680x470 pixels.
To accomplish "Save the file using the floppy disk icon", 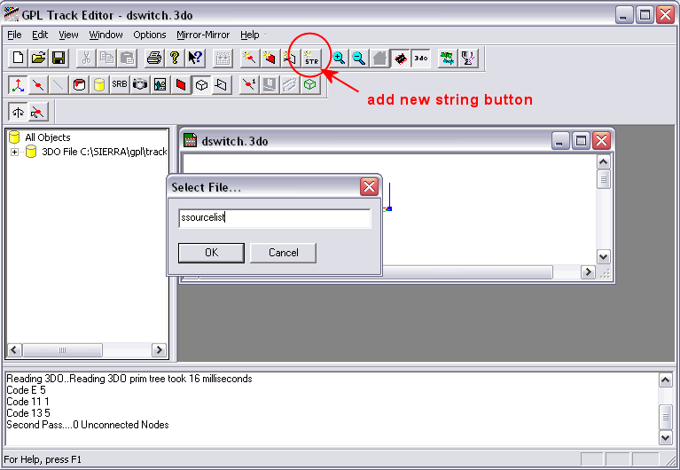I will click(x=59, y=59).
